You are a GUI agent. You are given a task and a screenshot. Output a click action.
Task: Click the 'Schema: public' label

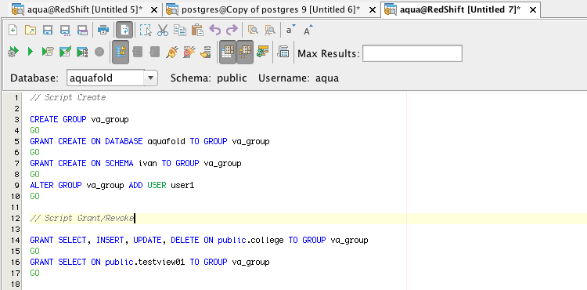tap(208, 78)
